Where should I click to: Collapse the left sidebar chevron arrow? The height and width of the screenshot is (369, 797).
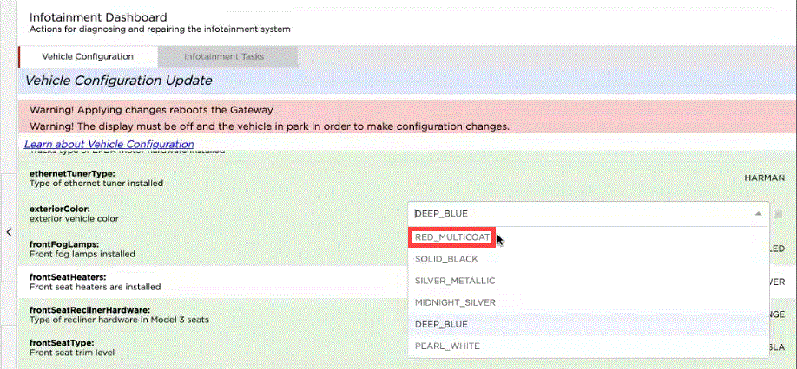(8, 232)
